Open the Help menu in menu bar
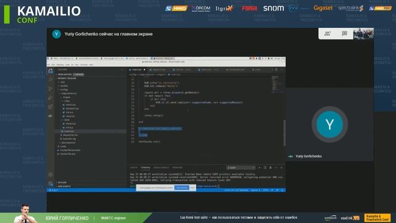Viewport: 396px width, 223px height. (x=91, y=65)
